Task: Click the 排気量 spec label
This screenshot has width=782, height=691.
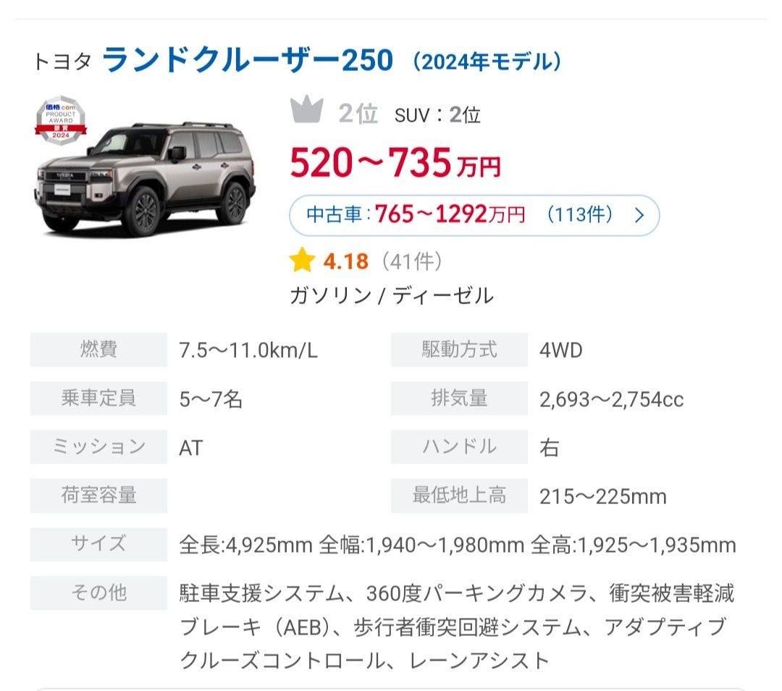Action: (459, 398)
